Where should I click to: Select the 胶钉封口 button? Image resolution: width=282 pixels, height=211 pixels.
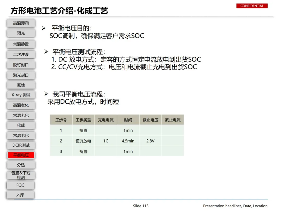point(21,65)
